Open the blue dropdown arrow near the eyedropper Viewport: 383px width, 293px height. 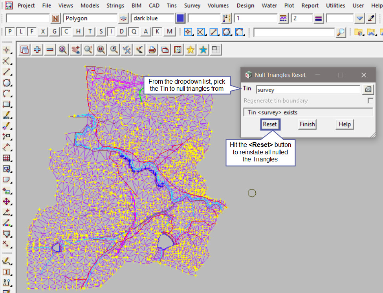point(360,18)
